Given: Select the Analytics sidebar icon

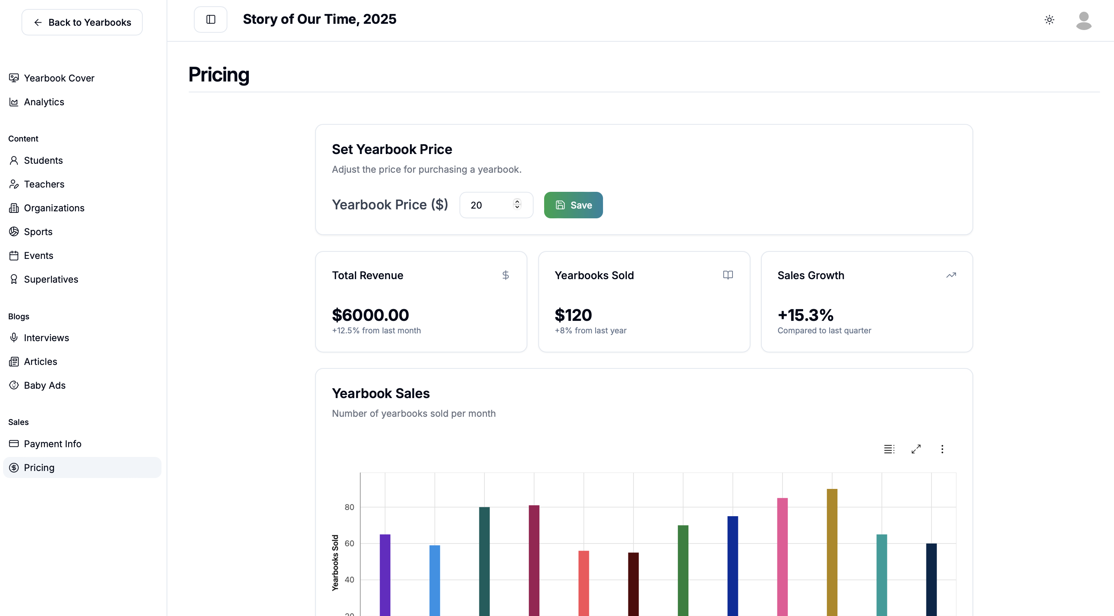Looking at the screenshot, I should click(x=13, y=102).
